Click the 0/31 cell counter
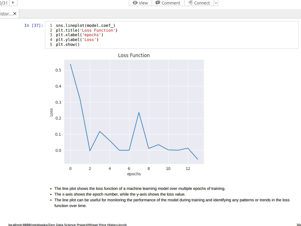 click(4, 3)
